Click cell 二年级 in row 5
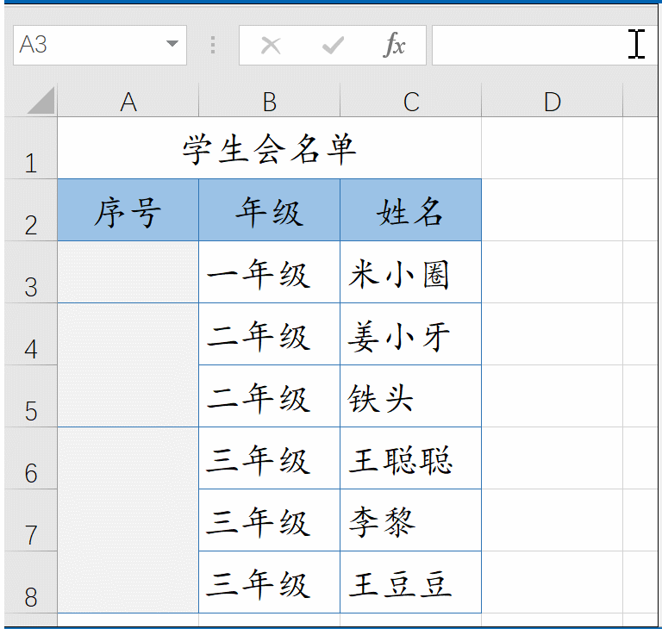The image size is (662, 629). [269, 396]
